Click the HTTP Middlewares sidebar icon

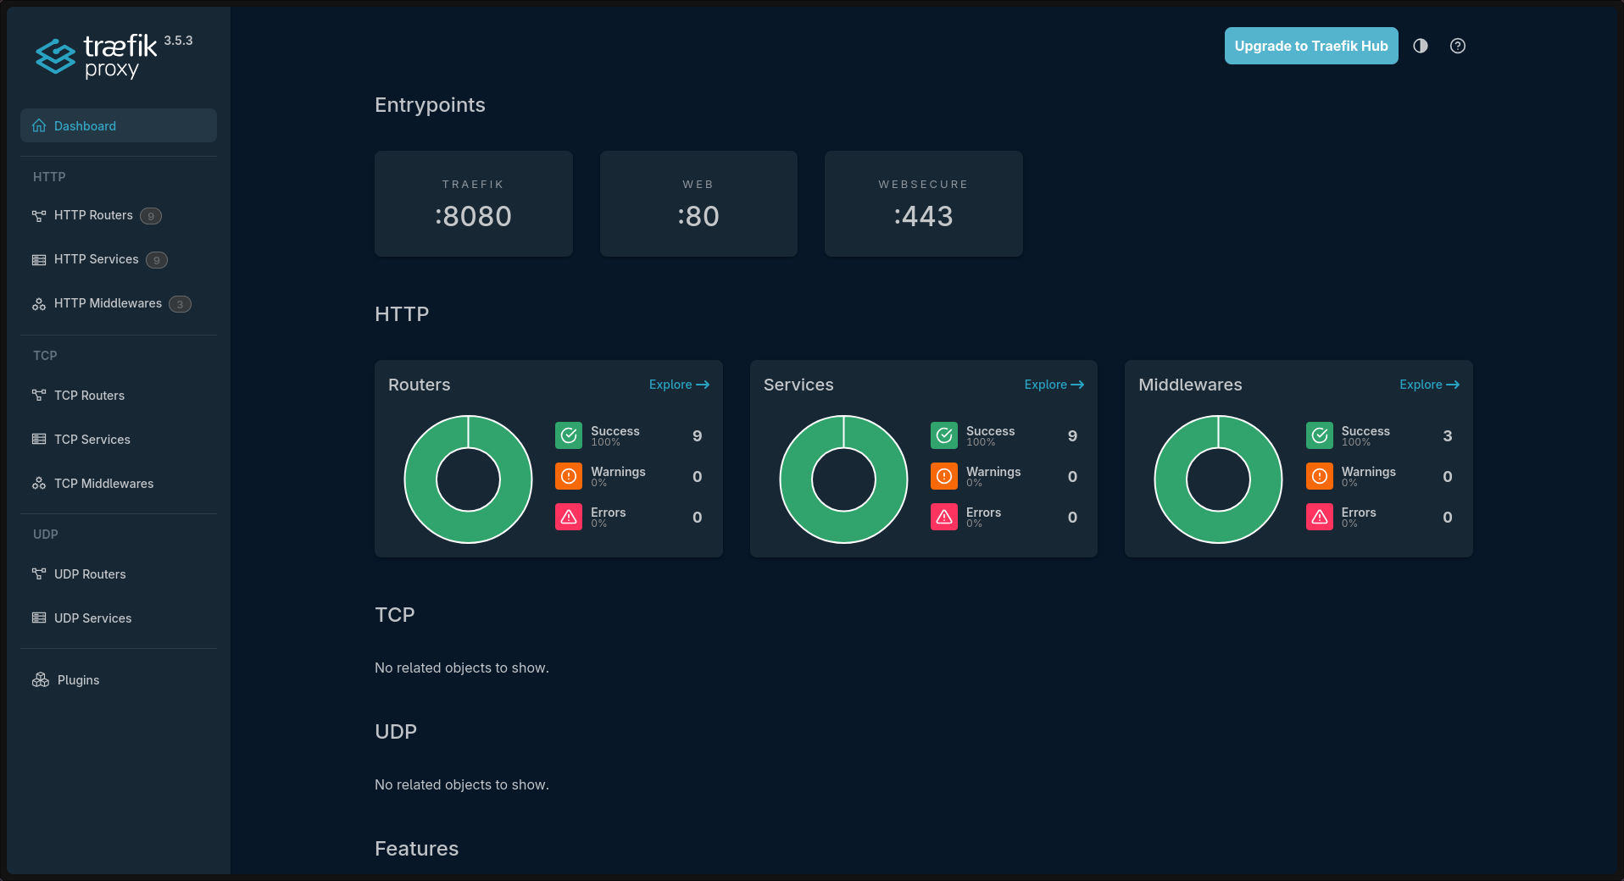click(x=39, y=304)
